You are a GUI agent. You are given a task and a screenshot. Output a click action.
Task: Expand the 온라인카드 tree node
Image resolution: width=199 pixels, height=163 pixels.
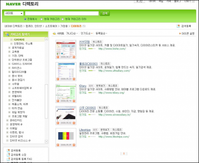(7, 120)
